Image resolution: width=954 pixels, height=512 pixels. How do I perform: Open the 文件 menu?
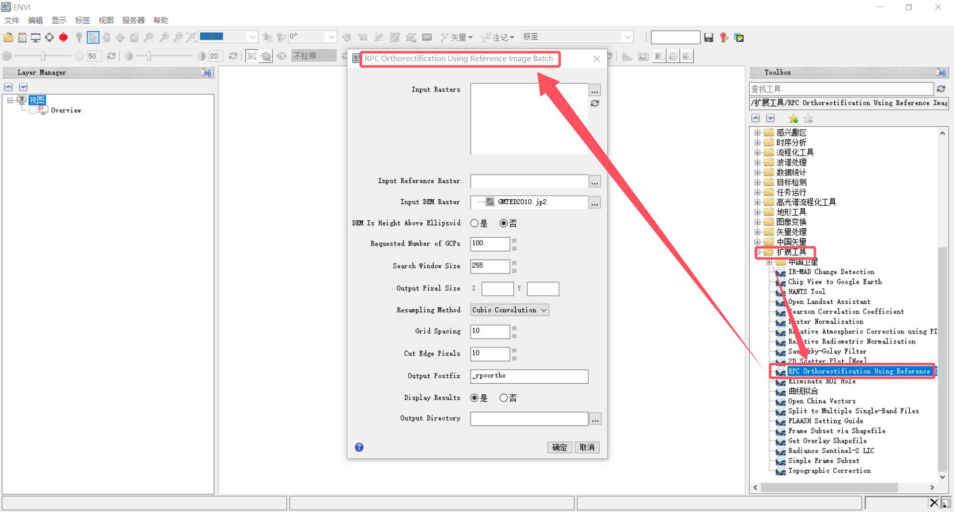click(11, 20)
